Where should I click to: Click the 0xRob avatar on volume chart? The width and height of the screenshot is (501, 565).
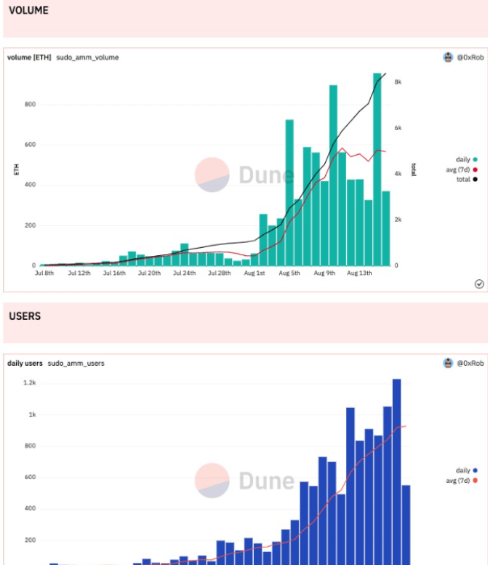(448, 57)
